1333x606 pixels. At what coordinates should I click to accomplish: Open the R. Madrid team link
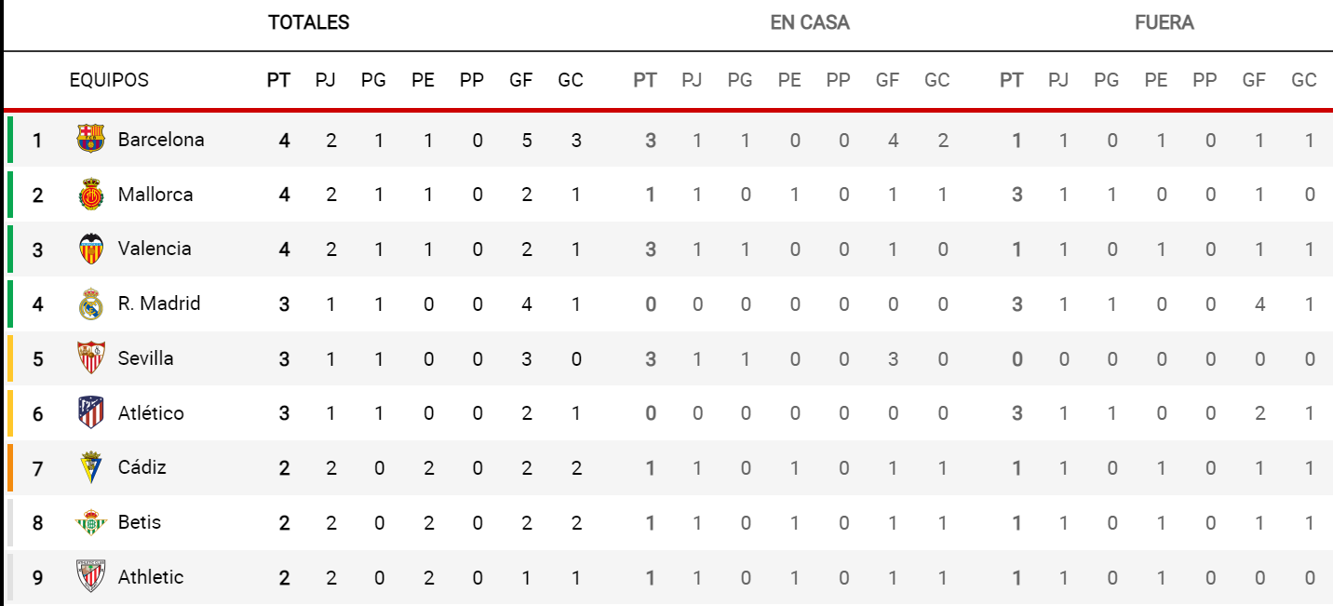159,303
